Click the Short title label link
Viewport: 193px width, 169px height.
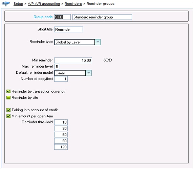pyautogui.click(x=45, y=29)
